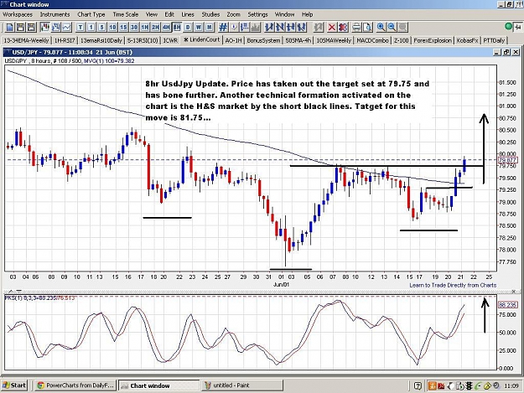The image size is (524, 393).
Task: Click the first blue bar-navigation icon
Action: point(269,27)
